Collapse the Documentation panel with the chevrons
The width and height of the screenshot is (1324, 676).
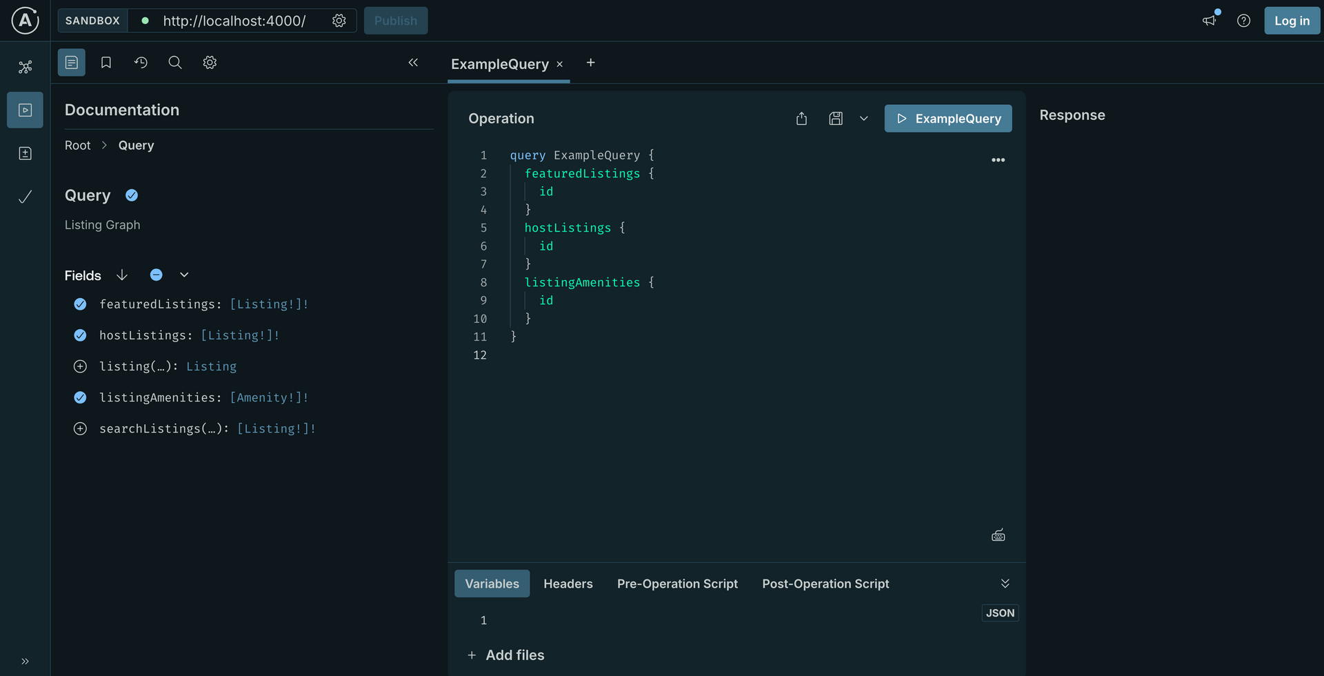click(x=413, y=62)
